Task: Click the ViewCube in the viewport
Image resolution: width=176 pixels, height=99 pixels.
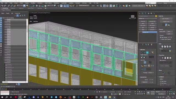Action: [x=133, y=17]
